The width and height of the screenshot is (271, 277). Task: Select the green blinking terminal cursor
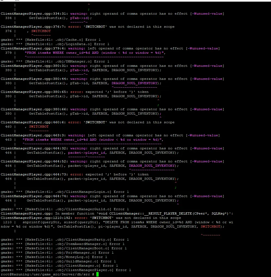[97, 274]
